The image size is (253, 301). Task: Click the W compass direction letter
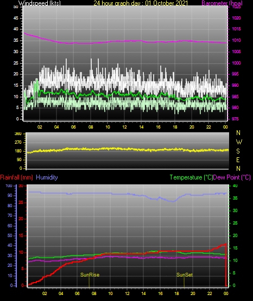tap(239, 142)
